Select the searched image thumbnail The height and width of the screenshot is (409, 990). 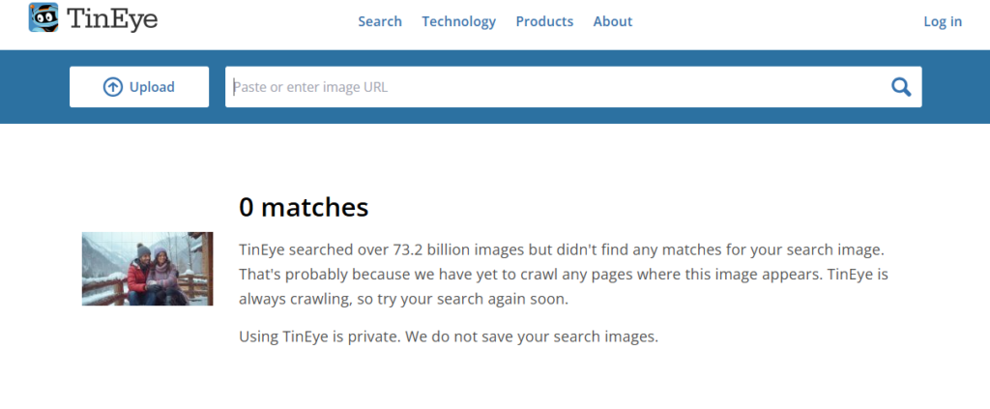pyautogui.click(x=147, y=269)
